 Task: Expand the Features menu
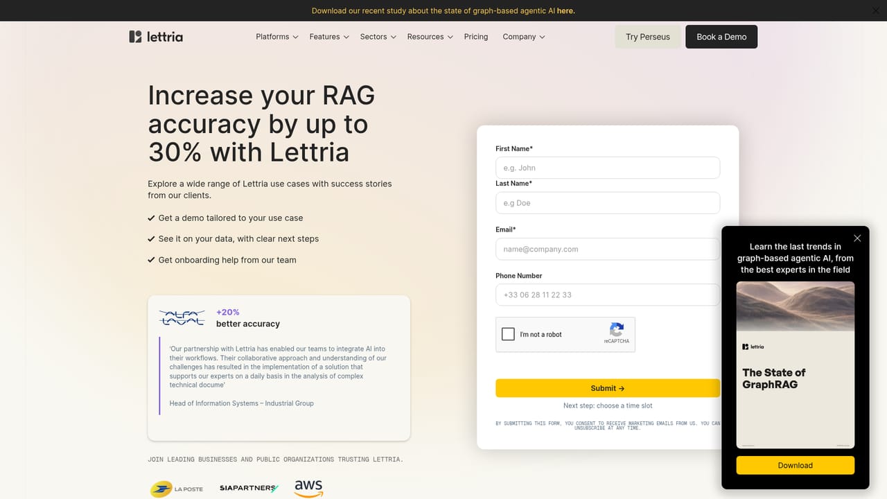329,37
